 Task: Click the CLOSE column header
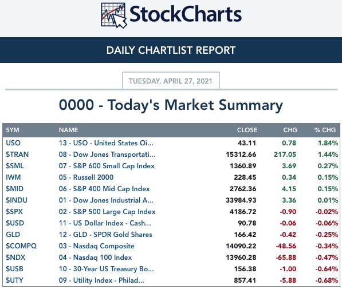pos(247,130)
